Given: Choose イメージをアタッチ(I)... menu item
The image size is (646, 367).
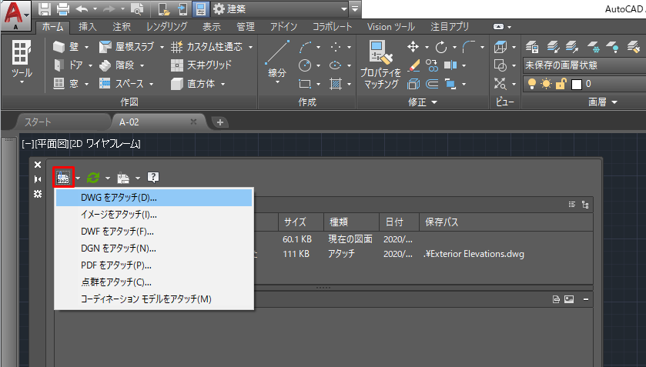Looking at the screenshot, I should 154,215.
